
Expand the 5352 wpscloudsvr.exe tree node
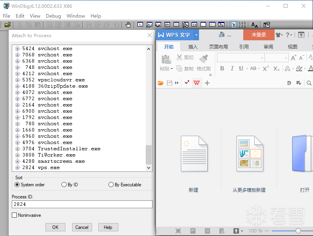(x=18, y=80)
